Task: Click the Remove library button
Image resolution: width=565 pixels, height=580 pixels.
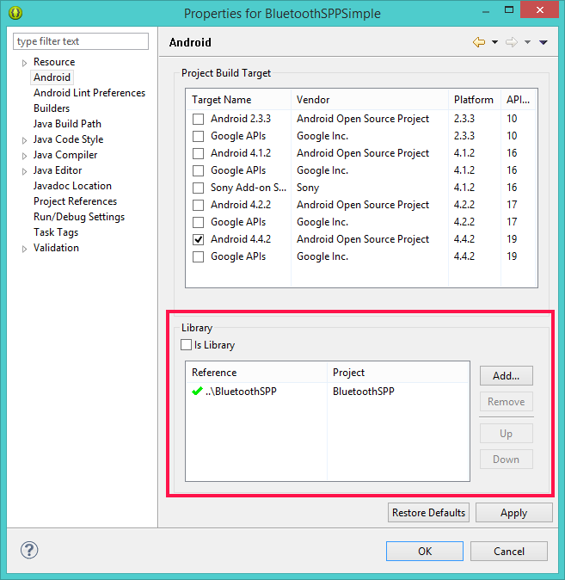Action: (x=507, y=402)
